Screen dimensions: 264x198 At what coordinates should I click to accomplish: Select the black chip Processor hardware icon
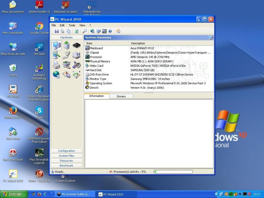76,45
